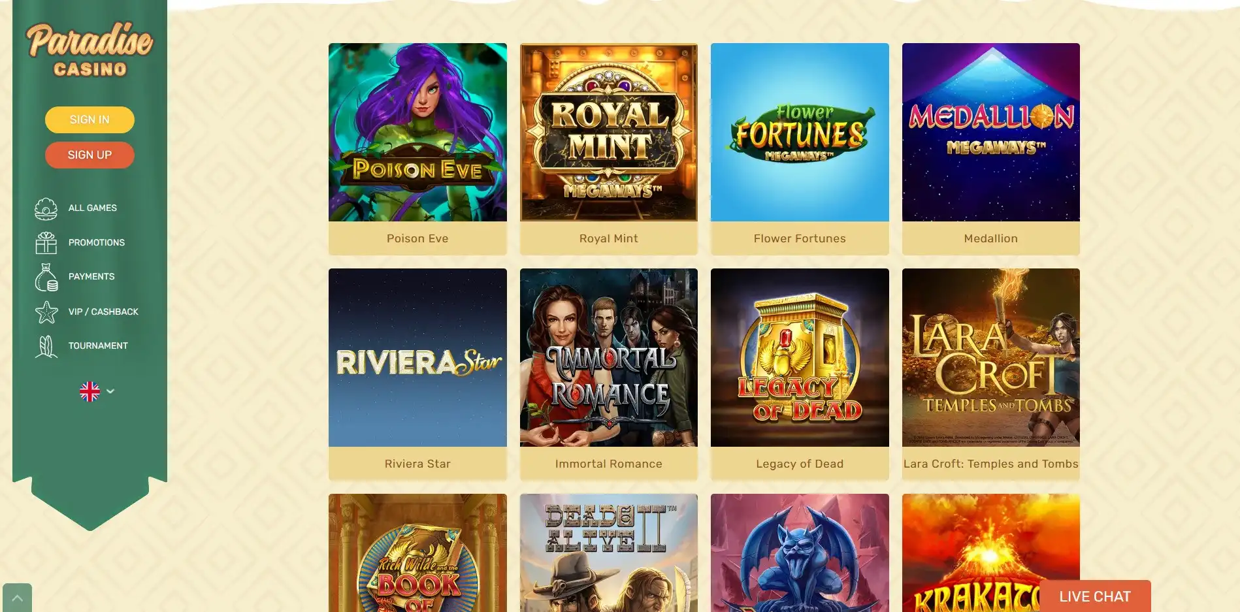Open the Immortal Romance game thumbnail

[x=609, y=357]
